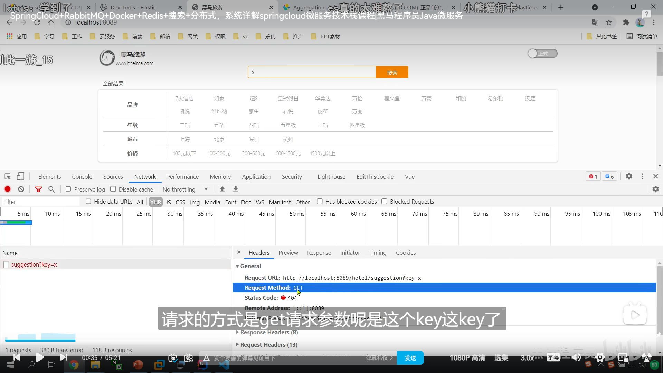663x373 pixels.
Task: Click the translate page icon
Action: 595,22
